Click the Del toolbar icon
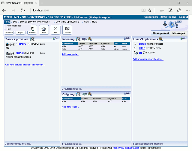Image resolution: width=192 pixels, height=151 pixels. point(55,29)
